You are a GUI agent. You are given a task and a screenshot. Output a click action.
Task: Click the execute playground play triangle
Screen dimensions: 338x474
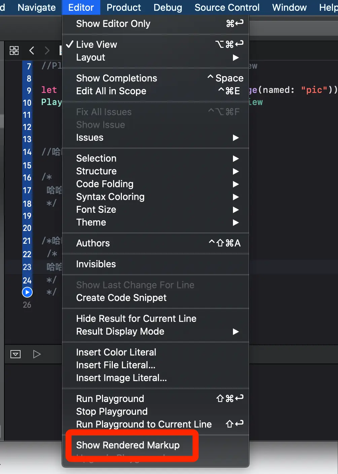[x=37, y=354]
